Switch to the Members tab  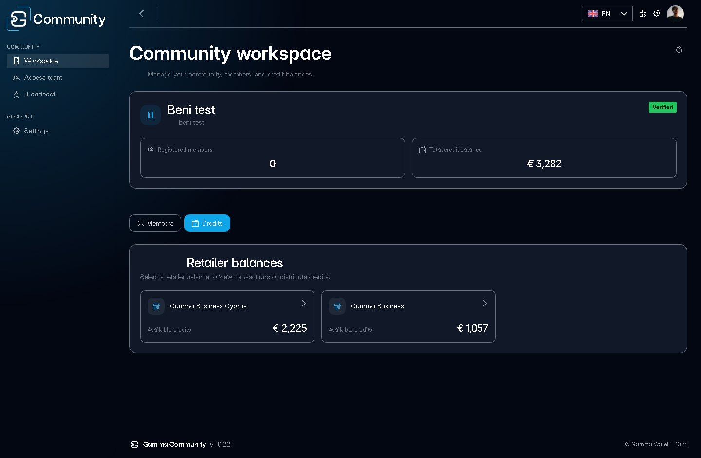pyautogui.click(x=155, y=223)
